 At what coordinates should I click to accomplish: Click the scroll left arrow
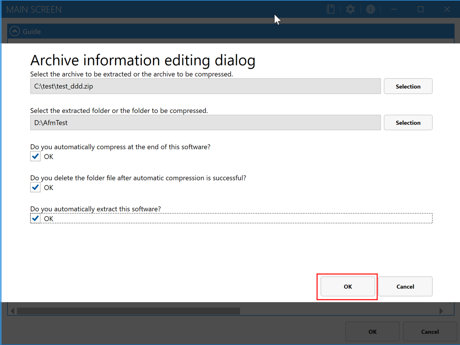[12, 311]
